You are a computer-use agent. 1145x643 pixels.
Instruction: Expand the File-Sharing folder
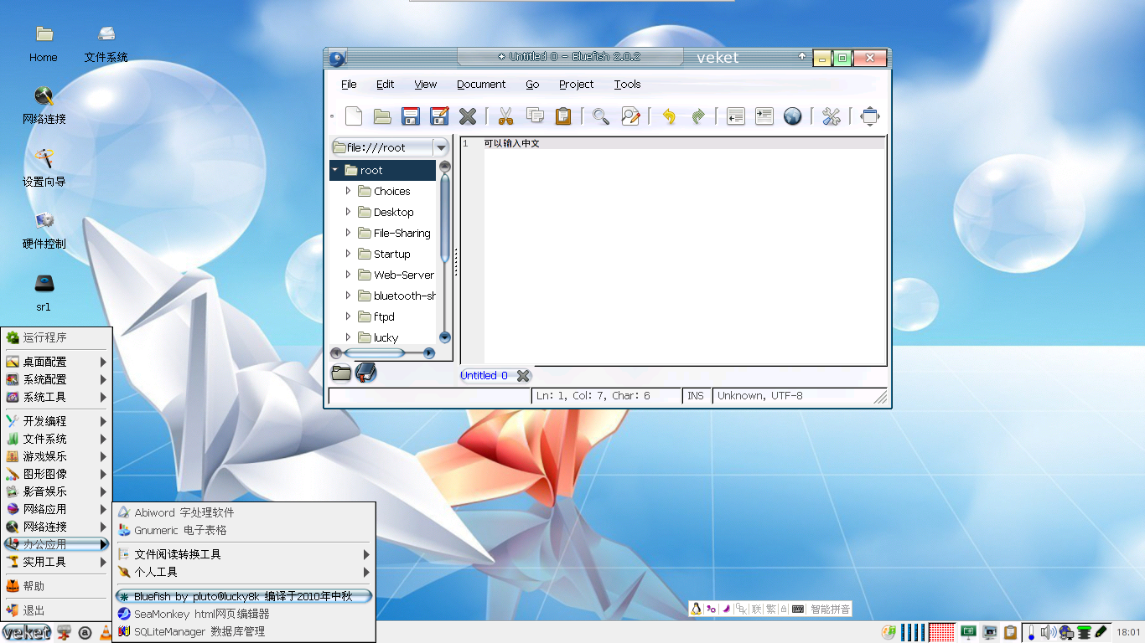click(x=348, y=233)
